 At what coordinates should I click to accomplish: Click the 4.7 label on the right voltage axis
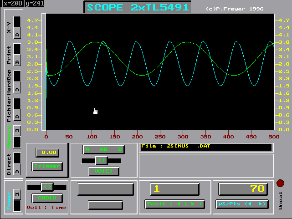pyautogui.click(x=285, y=20)
